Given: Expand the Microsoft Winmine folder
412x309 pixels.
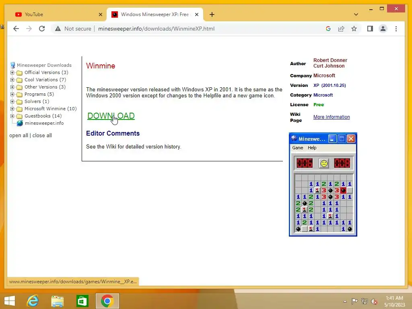Looking at the screenshot, I should (x=12, y=109).
